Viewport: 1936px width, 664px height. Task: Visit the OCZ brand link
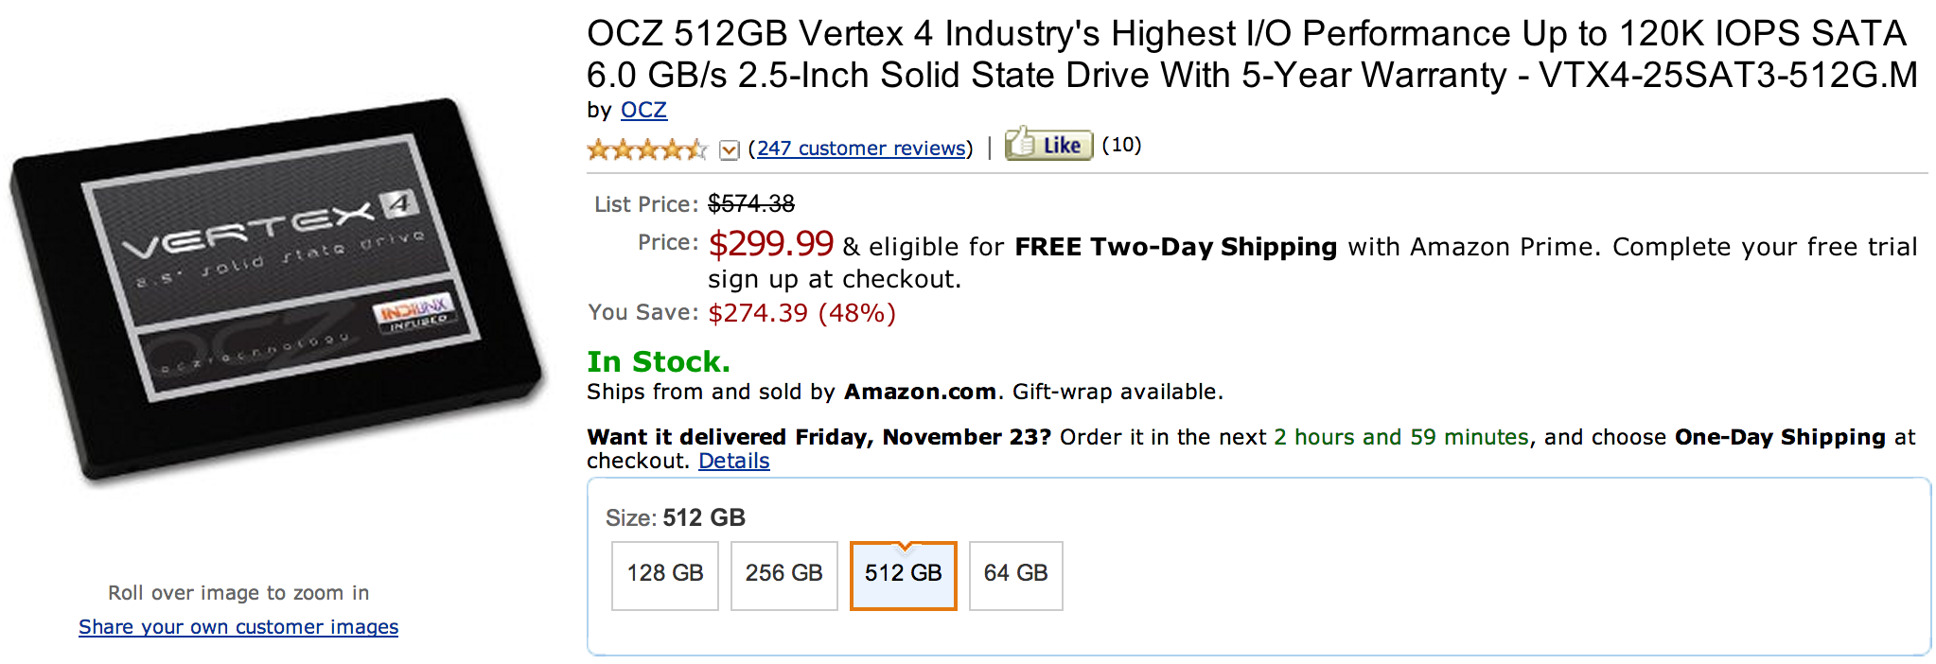click(x=643, y=110)
